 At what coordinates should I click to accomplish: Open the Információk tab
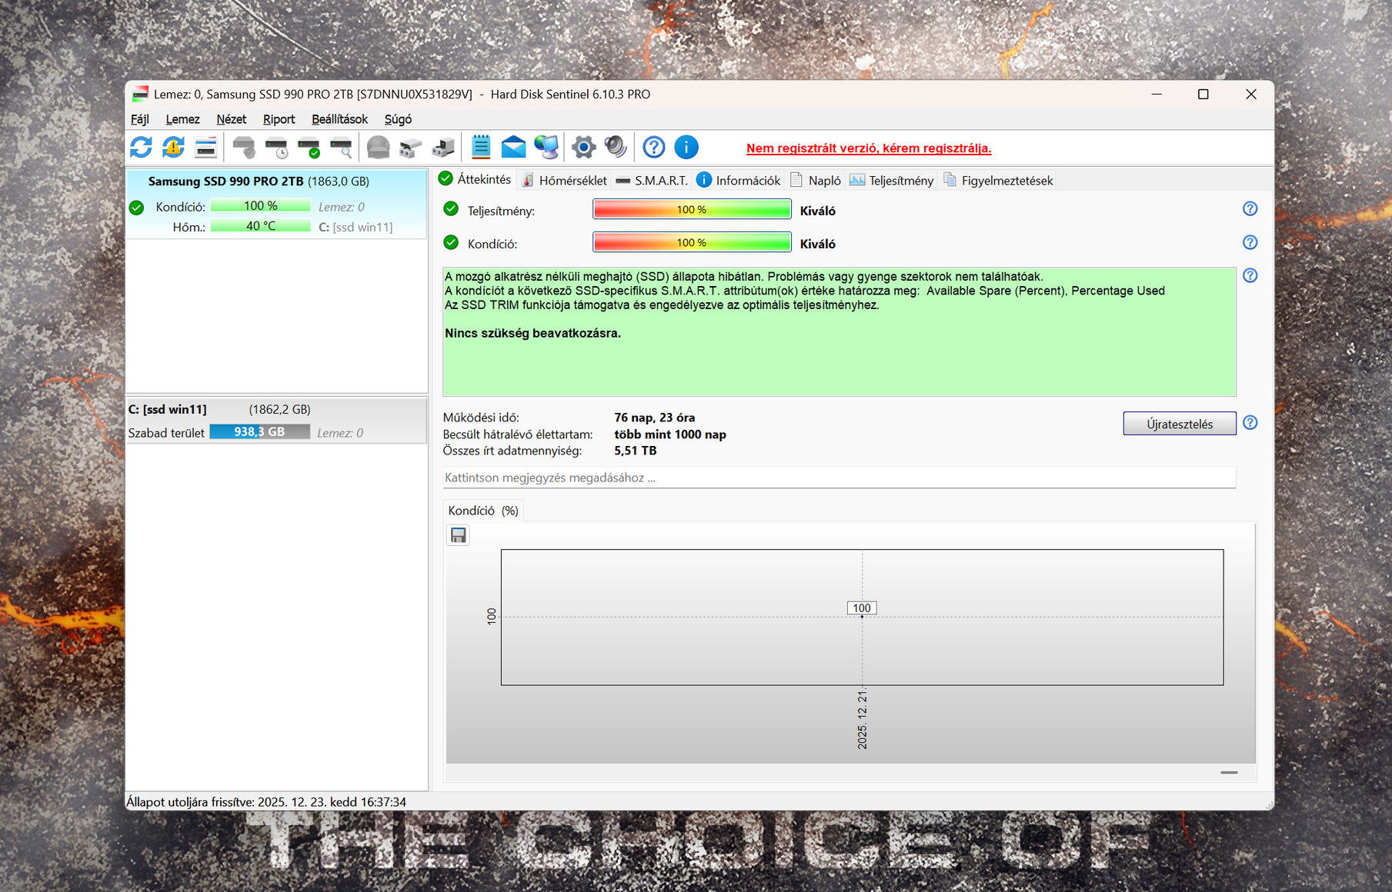(739, 181)
